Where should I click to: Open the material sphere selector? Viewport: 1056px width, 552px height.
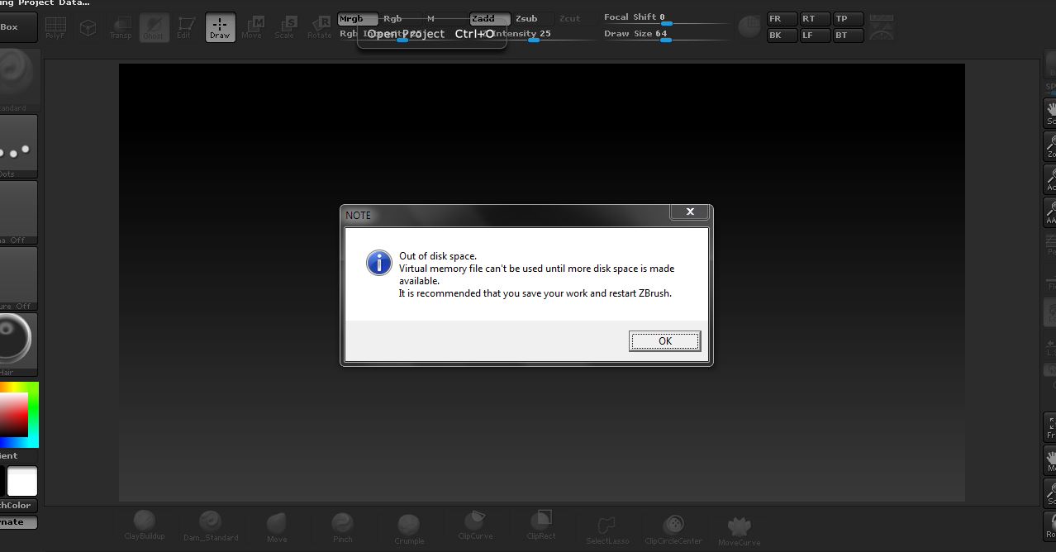click(17, 344)
